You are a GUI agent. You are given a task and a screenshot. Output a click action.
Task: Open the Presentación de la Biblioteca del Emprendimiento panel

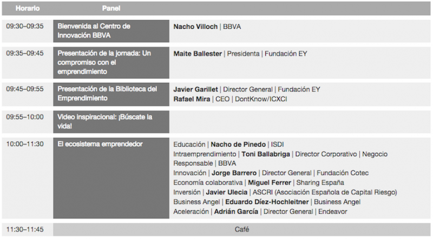[x=110, y=94]
